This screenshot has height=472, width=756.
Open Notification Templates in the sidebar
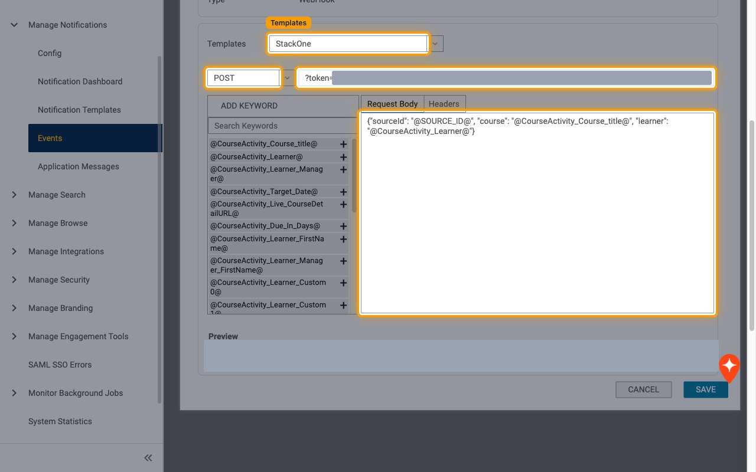pos(79,110)
